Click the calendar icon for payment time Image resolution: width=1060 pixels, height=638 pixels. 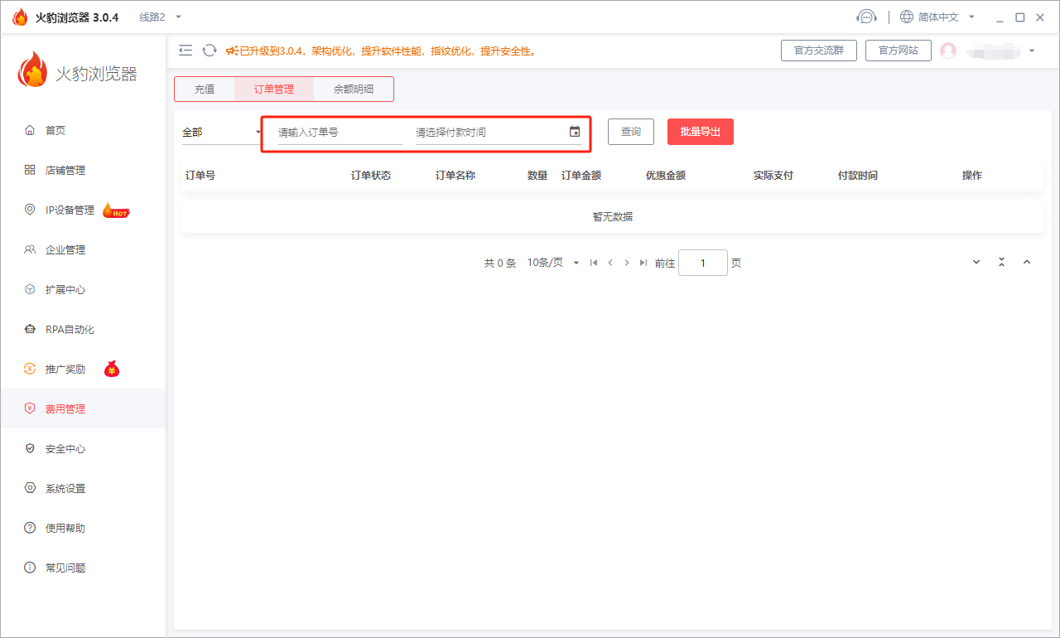pyautogui.click(x=575, y=132)
